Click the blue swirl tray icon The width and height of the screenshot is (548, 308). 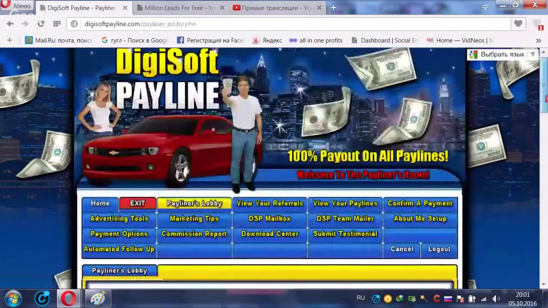(375, 299)
